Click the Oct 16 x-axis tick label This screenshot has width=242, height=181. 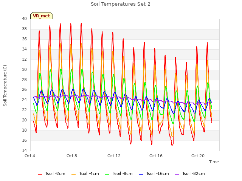point(156,156)
